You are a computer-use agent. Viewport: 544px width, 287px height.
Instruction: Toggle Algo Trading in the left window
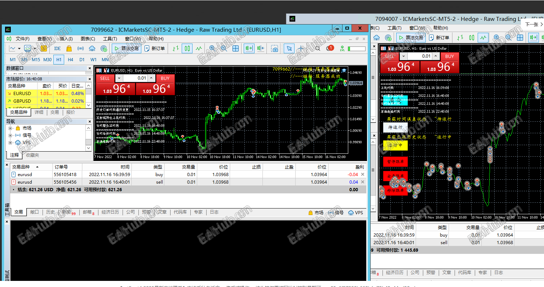click(126, 49)
